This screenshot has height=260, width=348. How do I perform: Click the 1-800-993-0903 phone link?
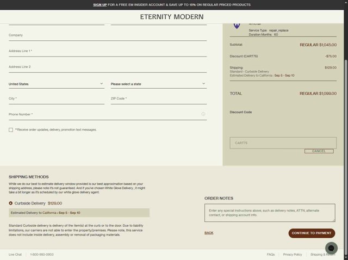tap(42, 255)
